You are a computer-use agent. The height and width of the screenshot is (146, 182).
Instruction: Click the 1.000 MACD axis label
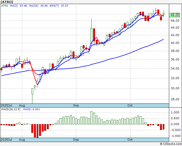pos(175,112)
